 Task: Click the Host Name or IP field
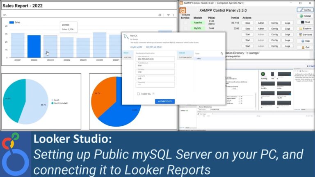(x=155, y=59)
